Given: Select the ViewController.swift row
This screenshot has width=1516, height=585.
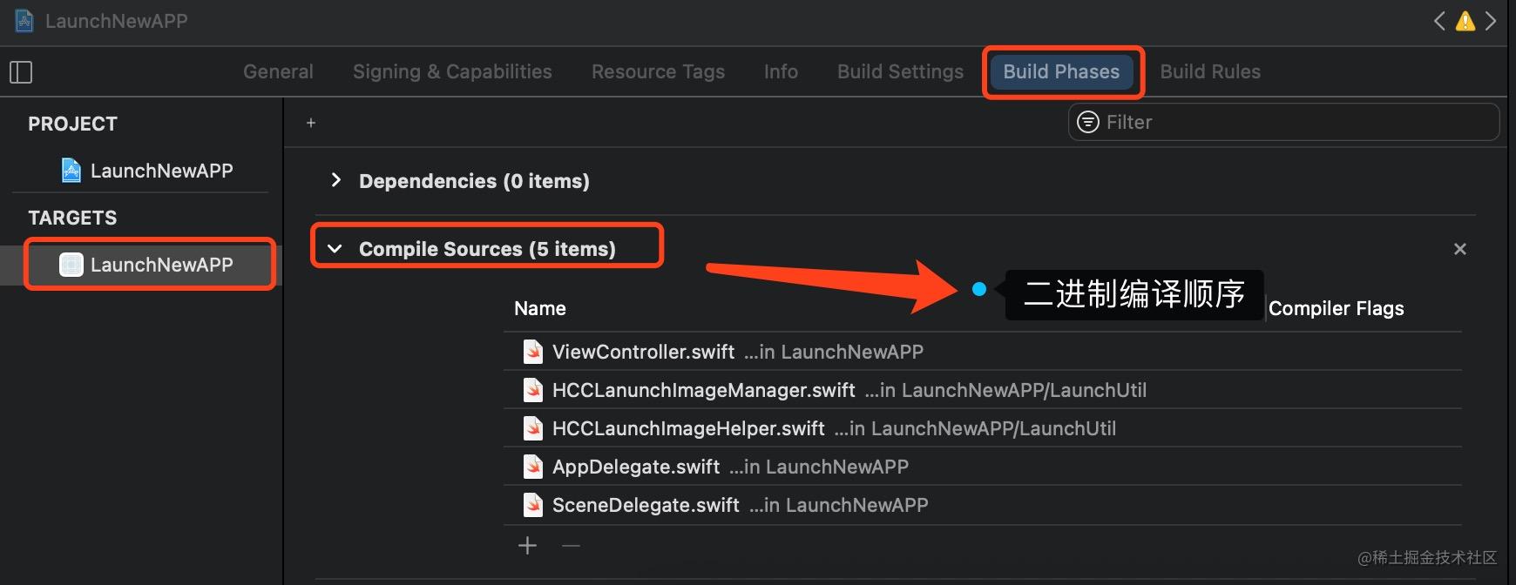Looking at the screenshot, I should 983,352.
